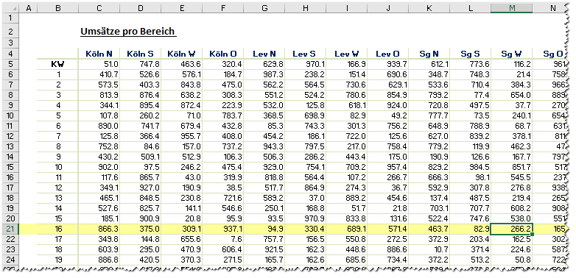576x278 pixels.
Task: Click cell with value 970.9
Action: (x=305, y=219)
